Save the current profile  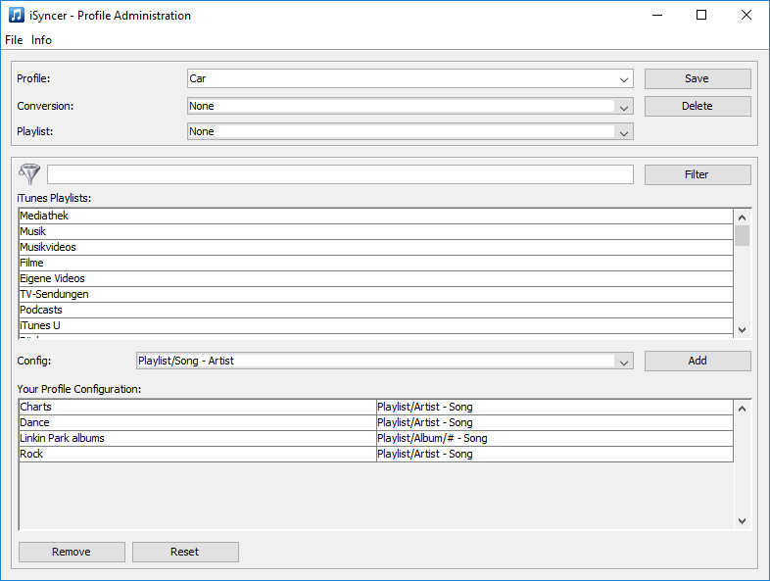coord(698,78)
